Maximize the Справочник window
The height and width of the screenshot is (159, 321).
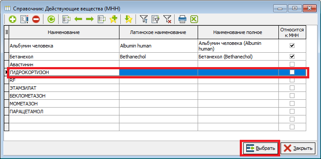tap(295, 8)
